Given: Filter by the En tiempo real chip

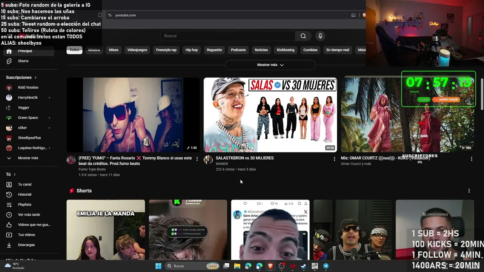Looking at the screenshot, I should pos(338,50).
